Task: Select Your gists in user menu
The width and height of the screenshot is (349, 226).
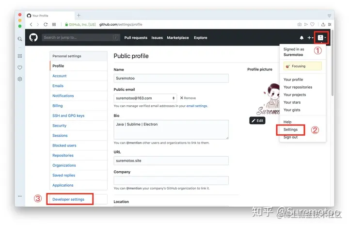Action: (x=292, y=110)
